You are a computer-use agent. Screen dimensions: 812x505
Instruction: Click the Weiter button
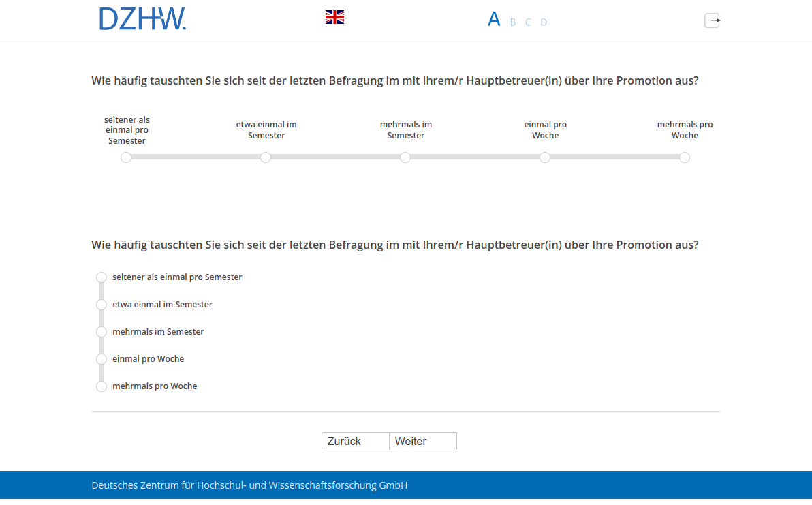click(422, 441)
